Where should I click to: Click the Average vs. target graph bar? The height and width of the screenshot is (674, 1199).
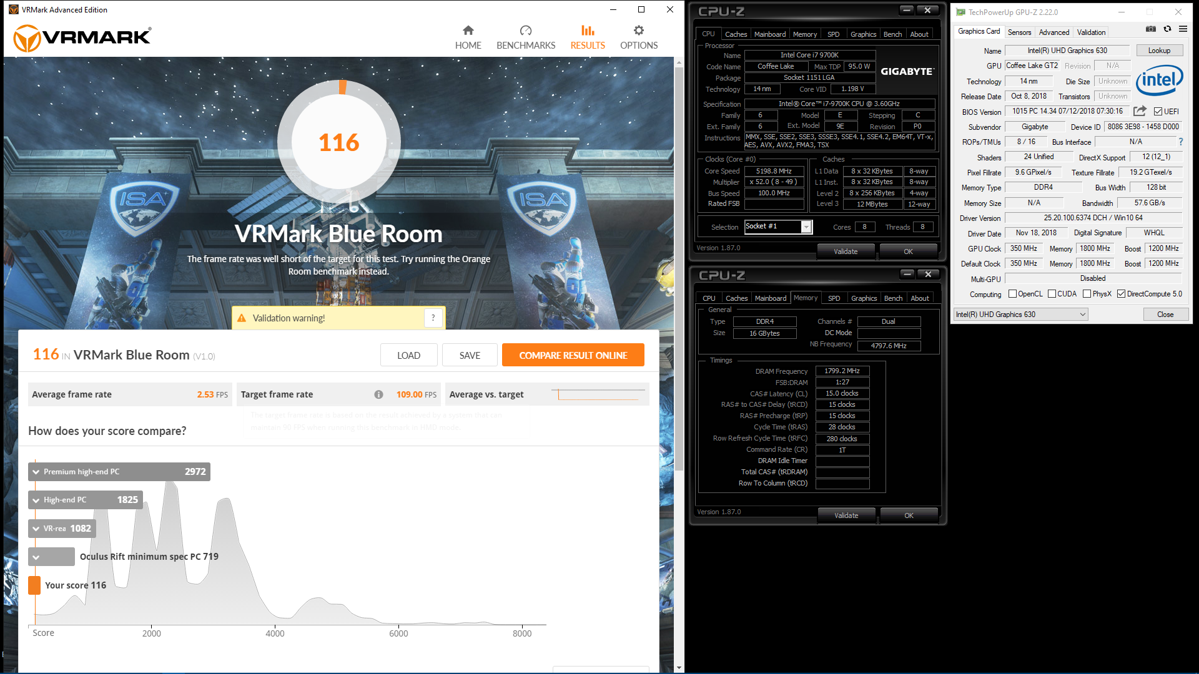click(598, 394)
